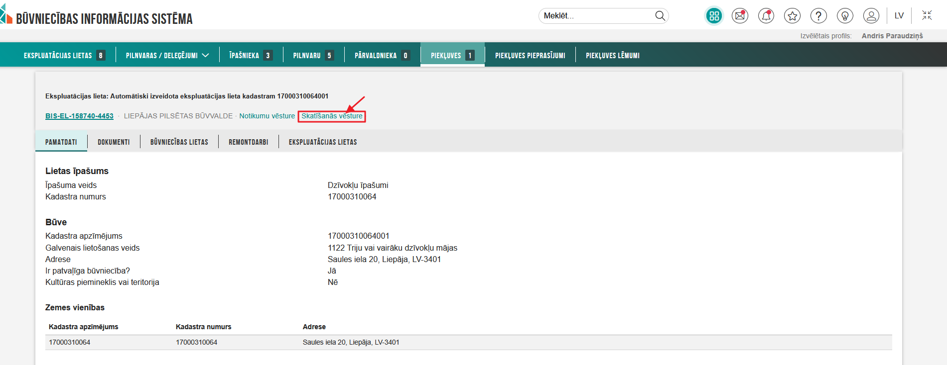
Task: Click the search magnifier icon
Action: [660, 16]
